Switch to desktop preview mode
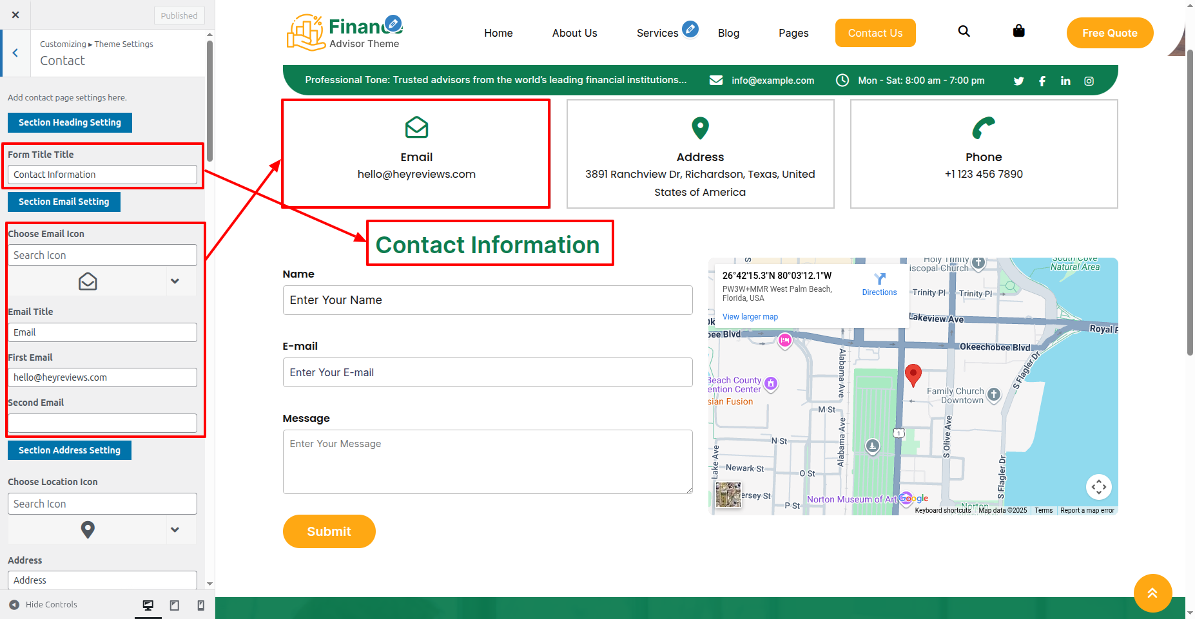 [x=148, y=605]
